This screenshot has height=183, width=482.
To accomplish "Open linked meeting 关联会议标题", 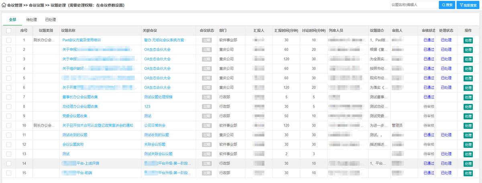I will [155, 144].
